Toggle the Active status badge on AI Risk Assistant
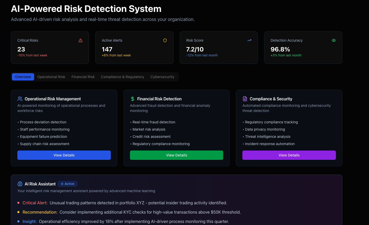Screen dimensions: 369x225 coord(67,184)
